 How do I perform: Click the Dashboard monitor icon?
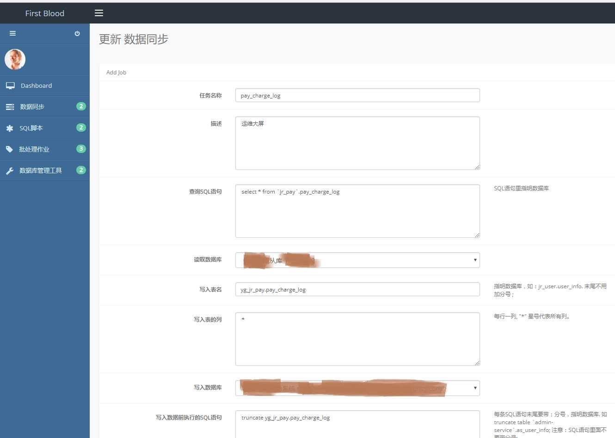coord(10,85)
